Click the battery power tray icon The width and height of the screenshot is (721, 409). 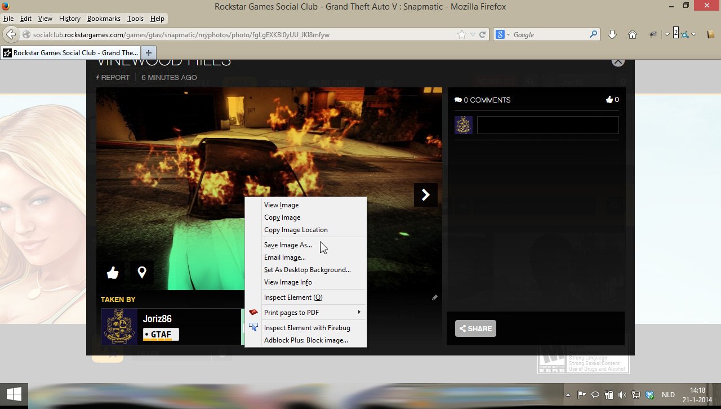coord(609,395)
